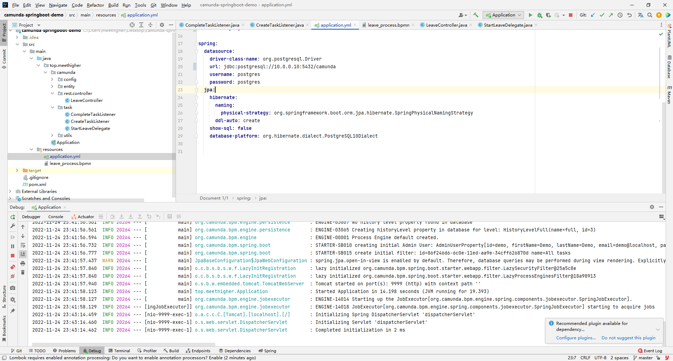Get thread dump with camera icon
Image resolution: width=673 pixels, height=361 pixels.
click(x=13, y=288)
